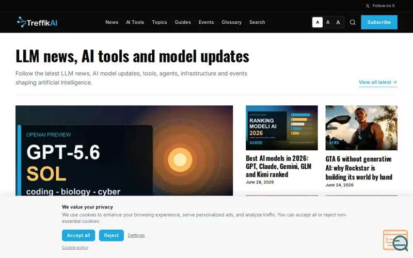Open the Glossary menu item
Image resolution: width=413 pixels, height=258 pixels.
coord(231,22)
